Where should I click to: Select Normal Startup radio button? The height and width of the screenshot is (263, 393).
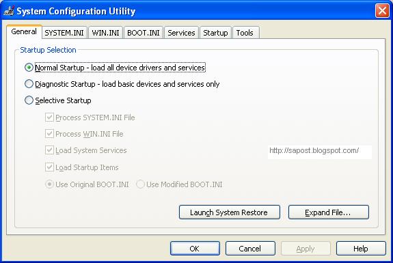pos(29,68)
